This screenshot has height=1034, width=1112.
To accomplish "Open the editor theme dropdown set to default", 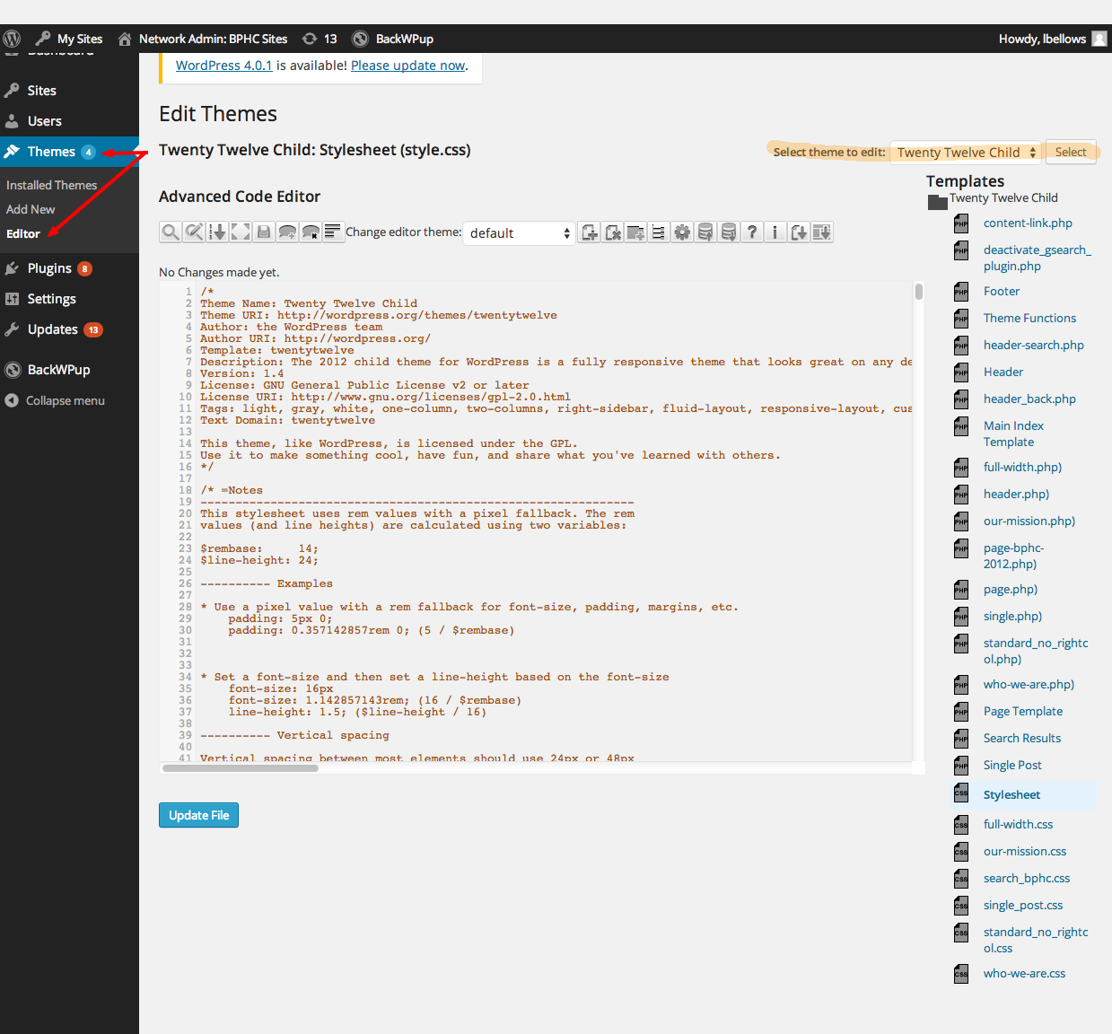I will click(519, 233).
